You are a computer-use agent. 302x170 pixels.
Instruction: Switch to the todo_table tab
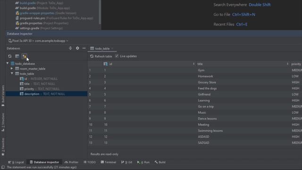pos(102,49)
